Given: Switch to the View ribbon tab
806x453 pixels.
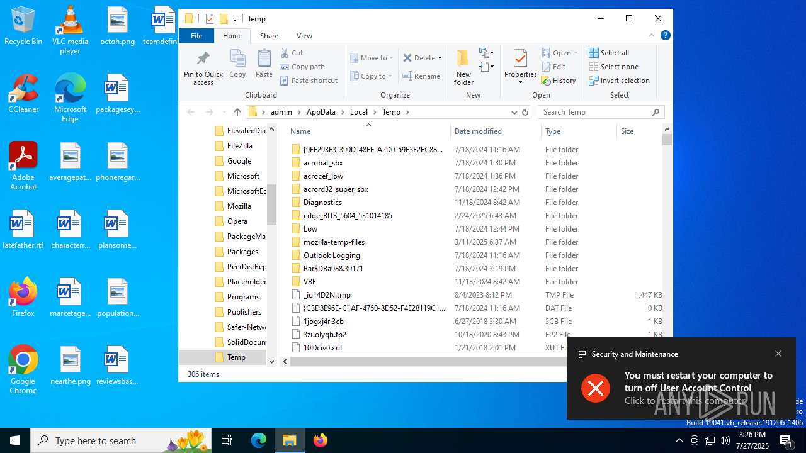Looking at the screenshot, I should (x=304, y=36).
